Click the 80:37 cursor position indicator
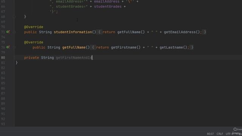 point(210,134)
